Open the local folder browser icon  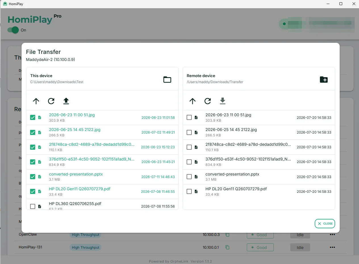pos(167,80)
